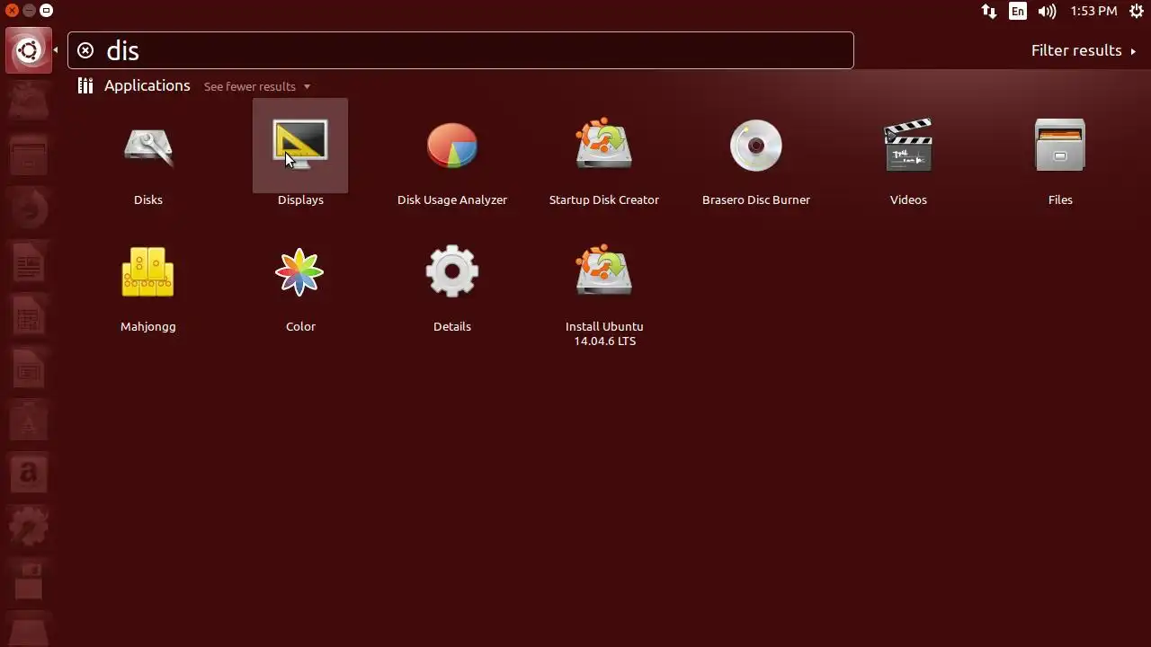The image size is (1151, 647).
Task: Open the Amazon launcher icon
Action: pyautogui.click(x=28, y=473)
